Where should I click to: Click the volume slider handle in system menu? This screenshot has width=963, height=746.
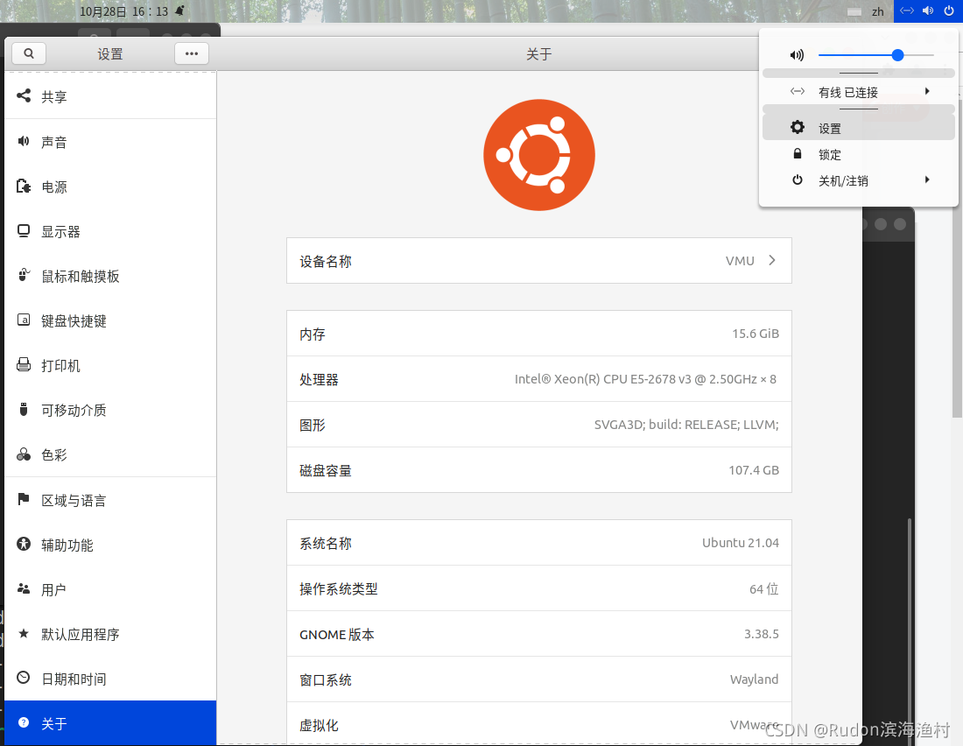click(897, 55)
